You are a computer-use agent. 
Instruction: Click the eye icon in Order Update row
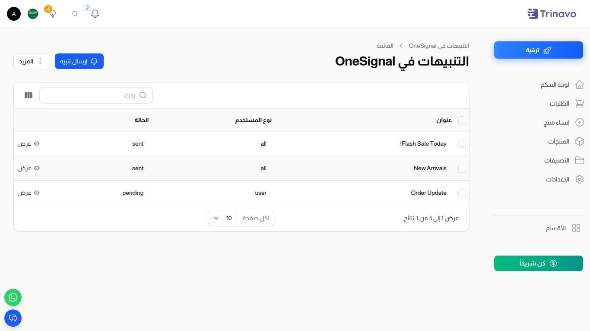point(37,193)
